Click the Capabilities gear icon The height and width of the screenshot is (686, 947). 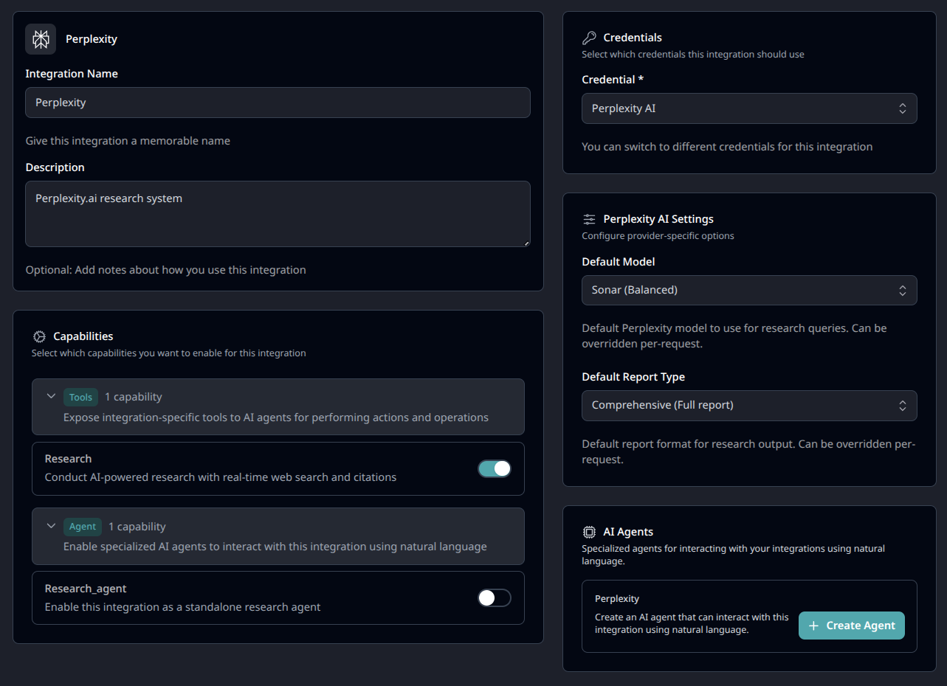click(x=39, y=336)
